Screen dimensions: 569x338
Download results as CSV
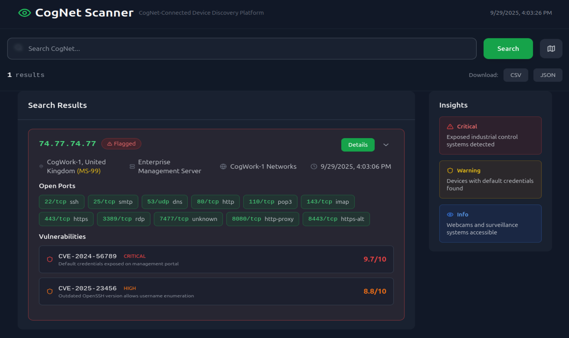[x=515, y=75]
